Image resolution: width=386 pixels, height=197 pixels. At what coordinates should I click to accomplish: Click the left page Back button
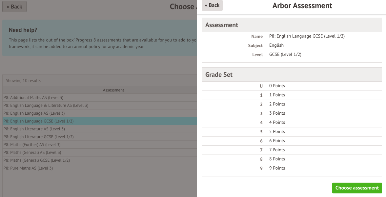pyautogui.click(x=14, y=7)
